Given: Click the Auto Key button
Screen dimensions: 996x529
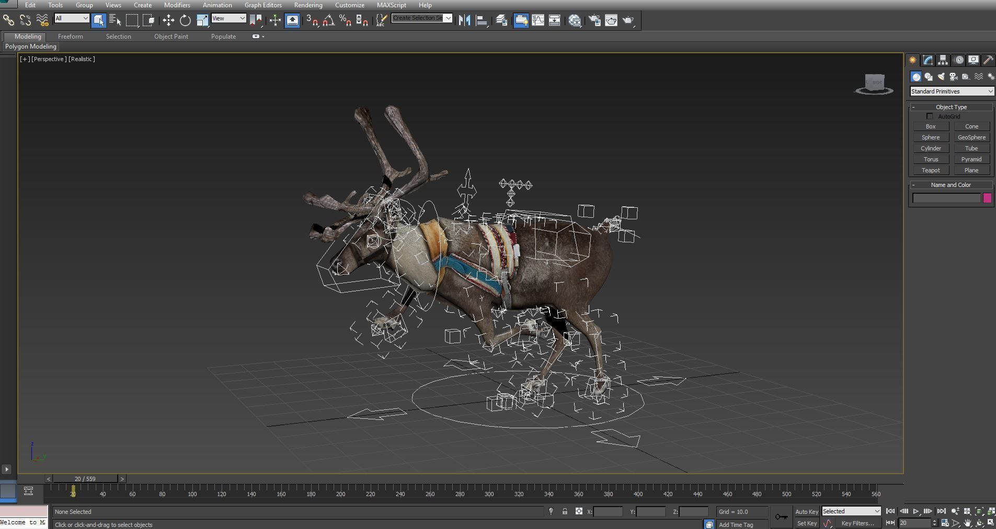Looking at the screenshot, I should point(806,512).
